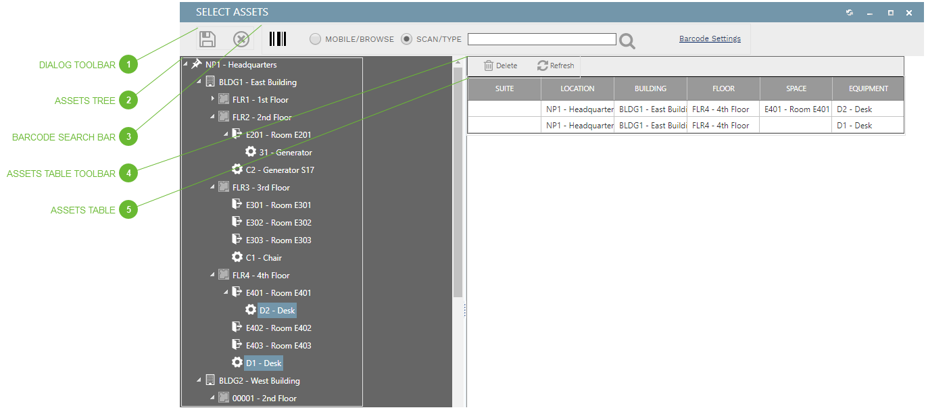Select D1 - Desk in the assets tree
The width and height of the screenshot is (926, 410).
(263, 363)
